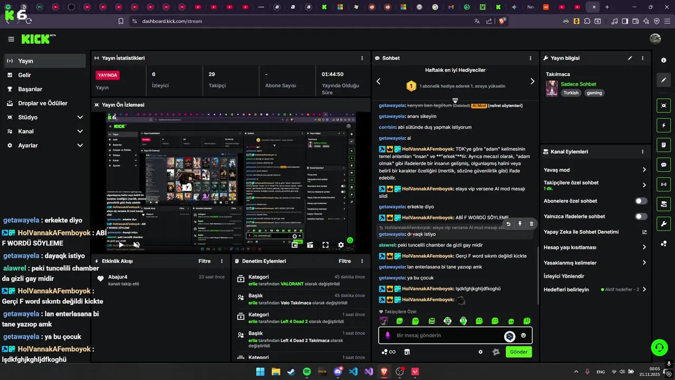This screenshot has height=380, width=675.
Task: Open Spotify from the Windows taskbar
Action: 307,372
